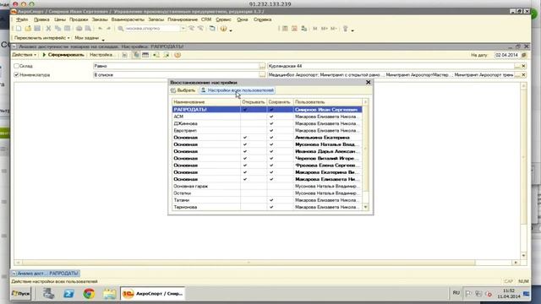Open the Файл menu
Screen dimensions: 541x304
coord(22,19)
